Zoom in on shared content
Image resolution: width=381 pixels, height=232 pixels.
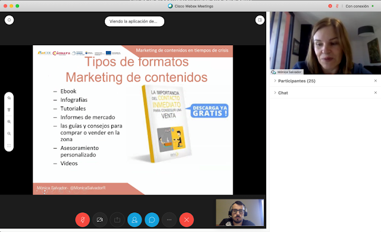coord(9,121)
